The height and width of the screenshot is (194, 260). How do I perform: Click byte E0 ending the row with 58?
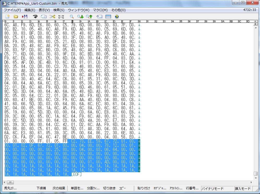[x=132, y=137]
